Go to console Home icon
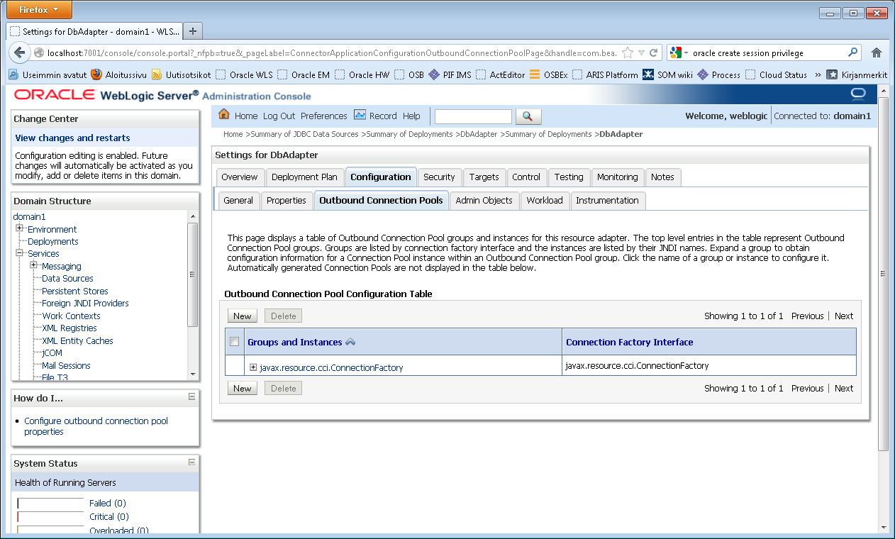 pos(224,115)
